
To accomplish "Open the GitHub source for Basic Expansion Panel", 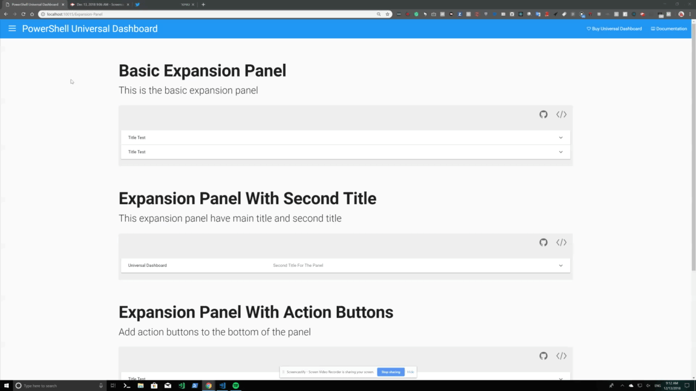I will point(543,114).
